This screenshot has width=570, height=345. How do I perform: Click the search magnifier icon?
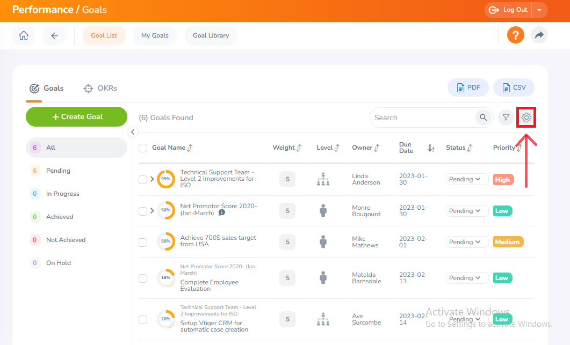[x=482, y=117]
